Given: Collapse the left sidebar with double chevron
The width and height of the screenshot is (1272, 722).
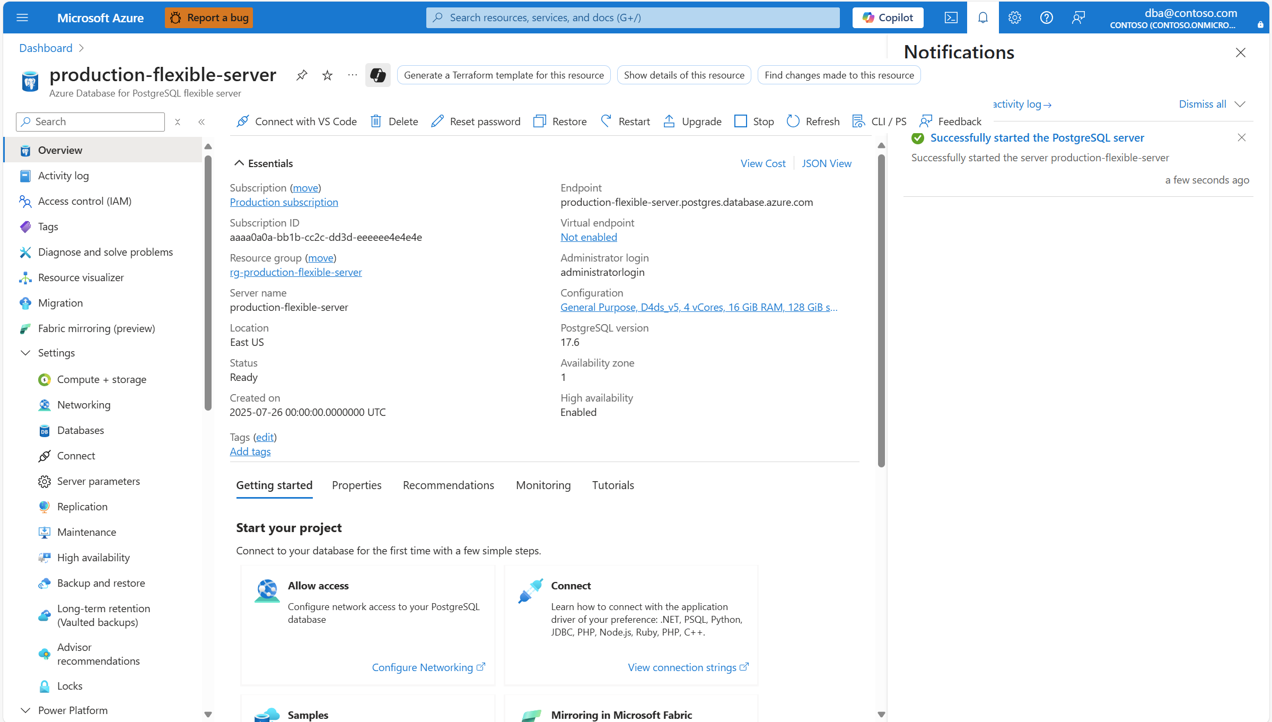Looking at the screenshot, I should pos(201,122).
